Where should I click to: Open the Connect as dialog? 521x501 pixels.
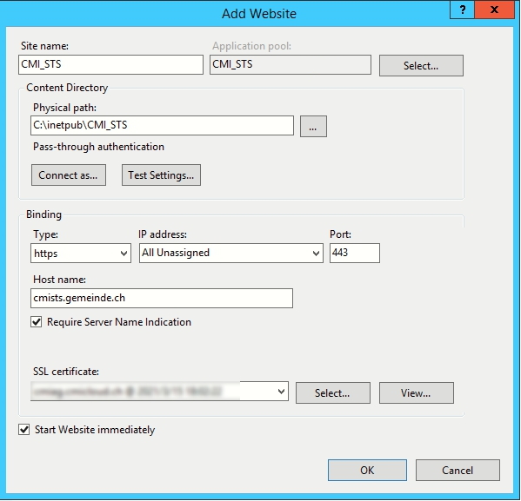[69, 175]
